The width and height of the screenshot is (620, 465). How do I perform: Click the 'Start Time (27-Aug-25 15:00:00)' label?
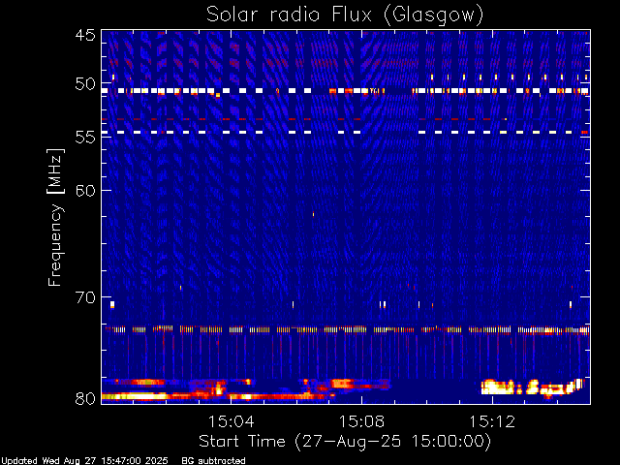(345, 442)
